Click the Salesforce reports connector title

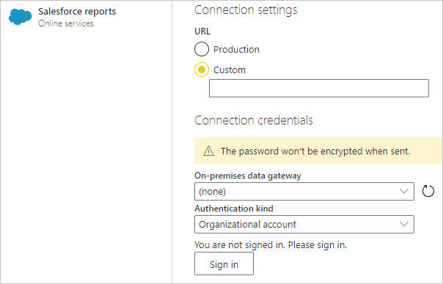(x=77, y=11)
